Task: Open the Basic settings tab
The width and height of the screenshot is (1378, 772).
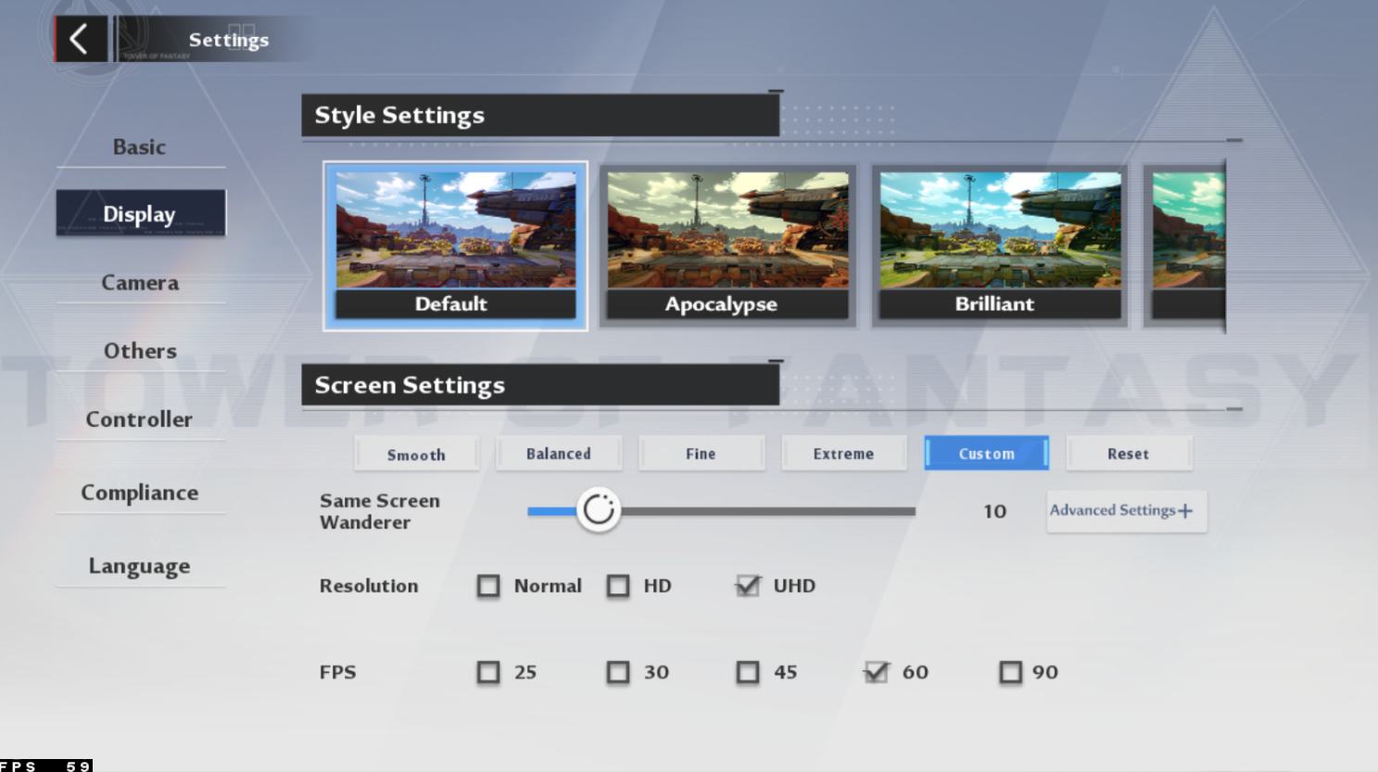Action: click(x=140, y=147)
